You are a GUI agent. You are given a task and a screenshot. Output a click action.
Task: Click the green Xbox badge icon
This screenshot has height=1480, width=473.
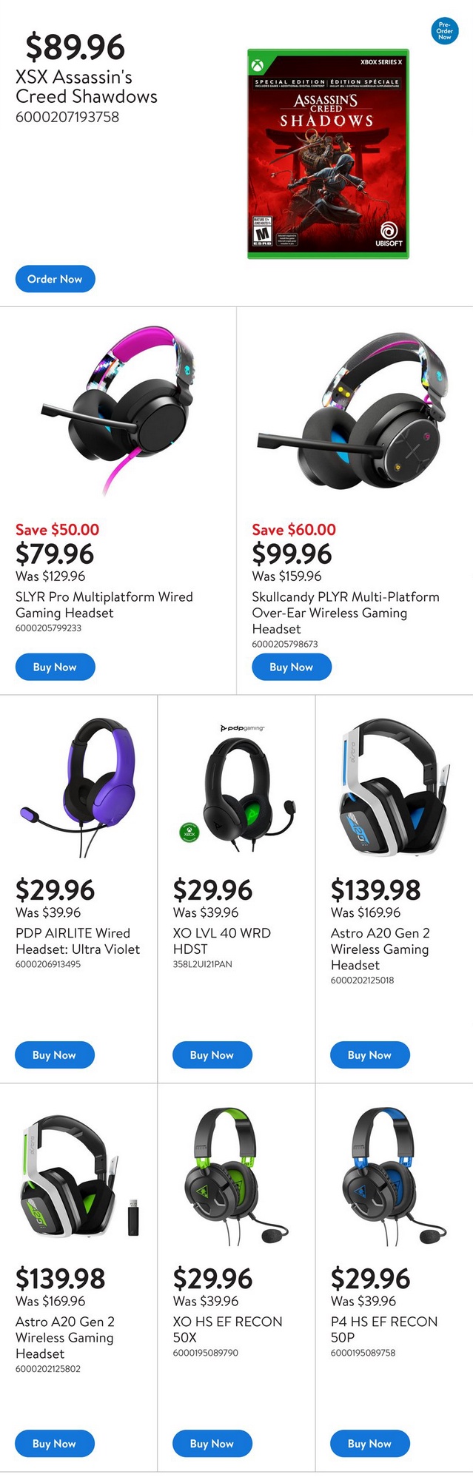(189, 832)
